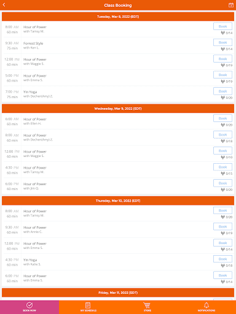Click capacity icon for Thursday 6:00 PM class
Image resolution: width=236 pixels, height=314 pixels.
click(x=222, y=281)
